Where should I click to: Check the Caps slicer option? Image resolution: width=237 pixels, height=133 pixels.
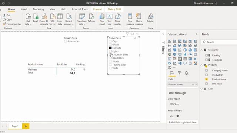coord(110,41)
